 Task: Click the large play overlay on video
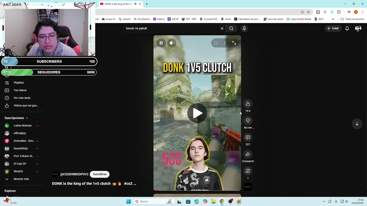[x=197, y=113]
